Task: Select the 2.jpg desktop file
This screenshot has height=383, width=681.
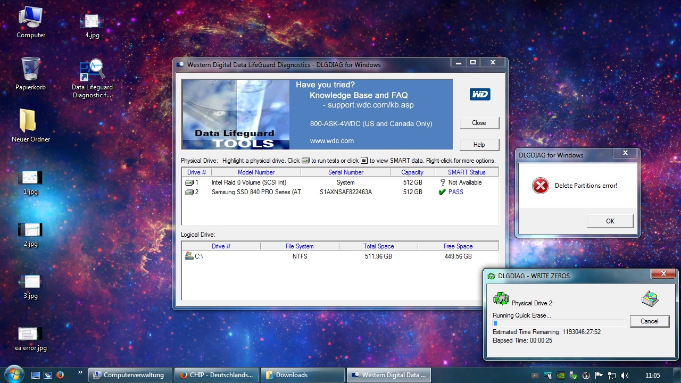Action: pyautogui.click(x=30, y=235)
